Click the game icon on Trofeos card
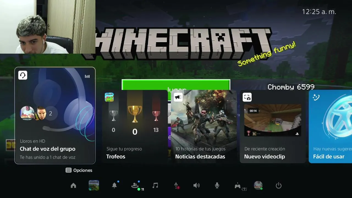 point(109,97)
